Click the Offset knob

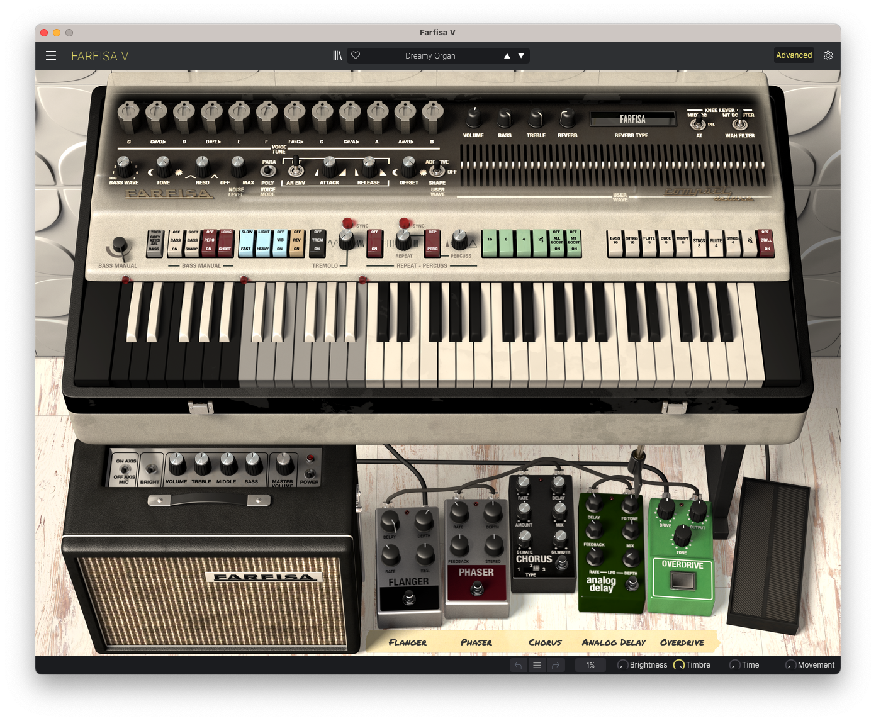point(409,167)
